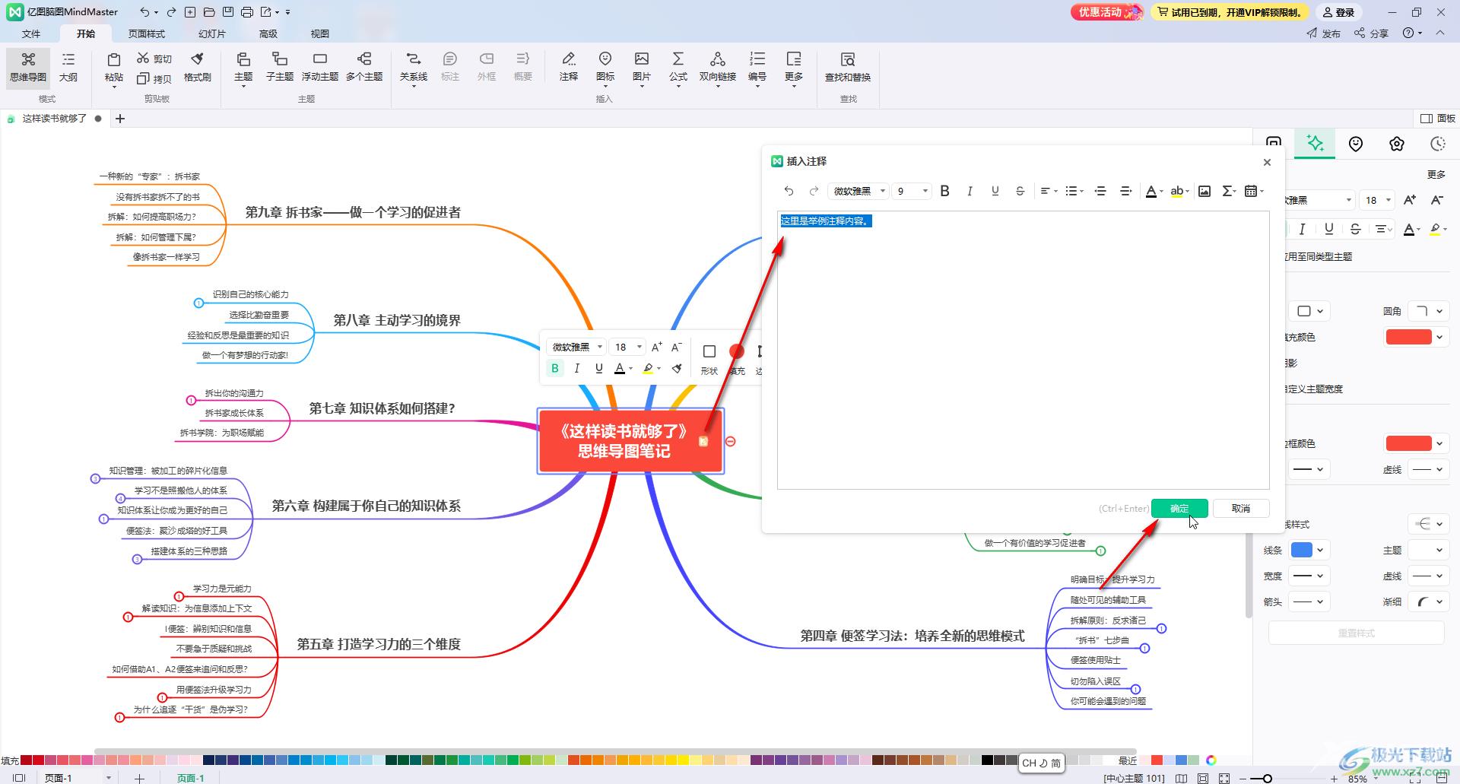Toggle underline on the floating toolbar
Image resolution: width=1460 pixels, height=784 pixels.
click(x=599, y=368)
